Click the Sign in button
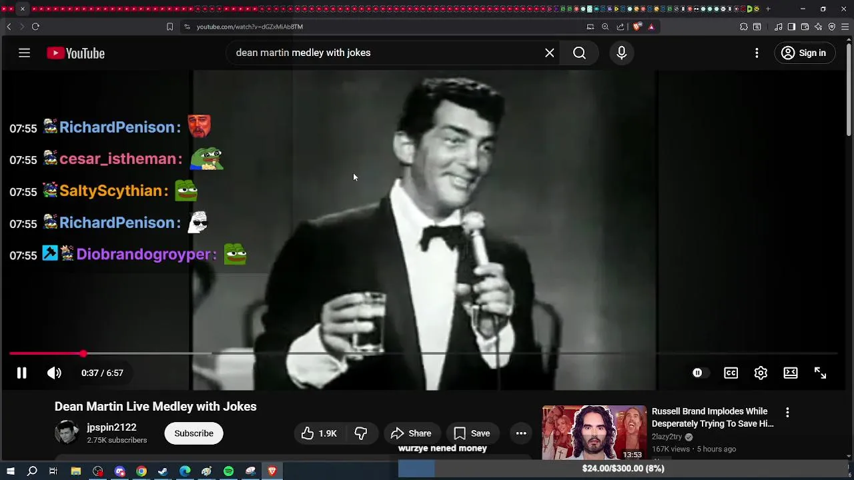This screenshot has width=854, height=480. (805, 53)
